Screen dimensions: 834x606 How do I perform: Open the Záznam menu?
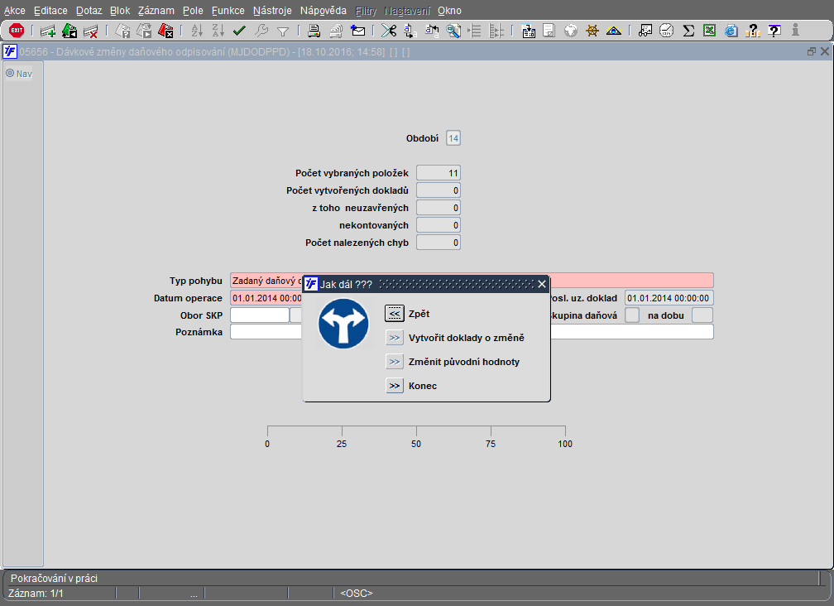pyautogui.click(x=156, y=11)
